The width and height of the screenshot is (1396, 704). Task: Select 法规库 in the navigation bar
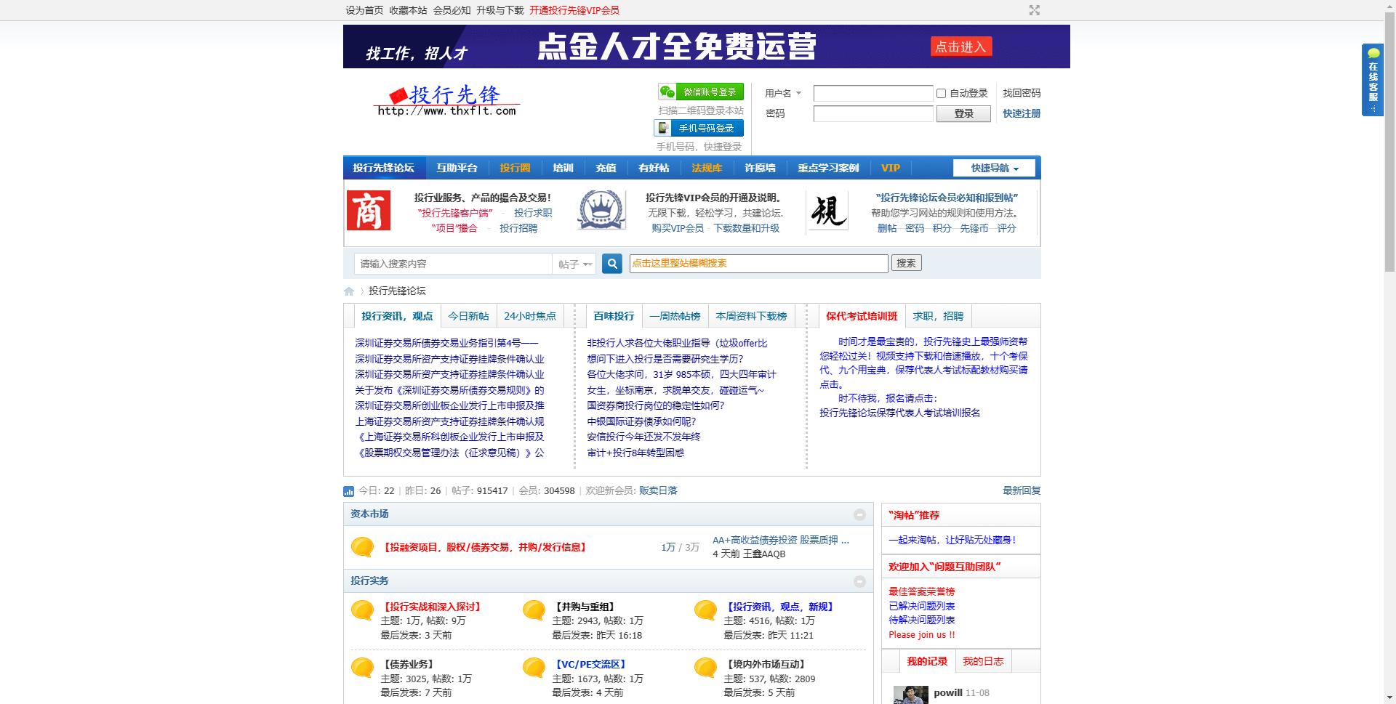(706, 167)
